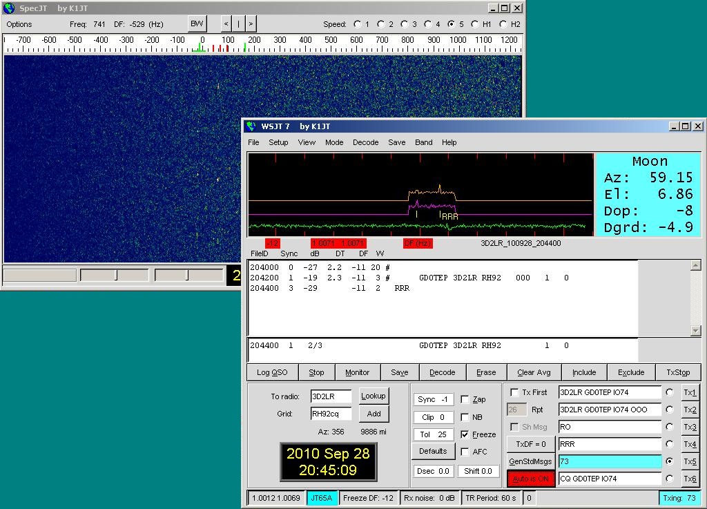Enable the Tx First checkbox

click(x=514, y=392)
